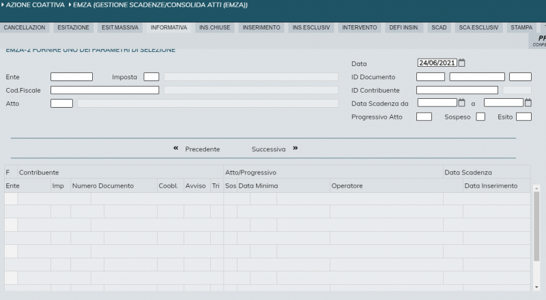The width and height of the screenshot is (546, 300).
Task: Click the Precedente link
Action: click(x=202, y=149)
